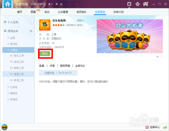Click the download tray icon beside star
Viewport: 169px width, 131px height.
pyautogui.click(x=61, y=4)
